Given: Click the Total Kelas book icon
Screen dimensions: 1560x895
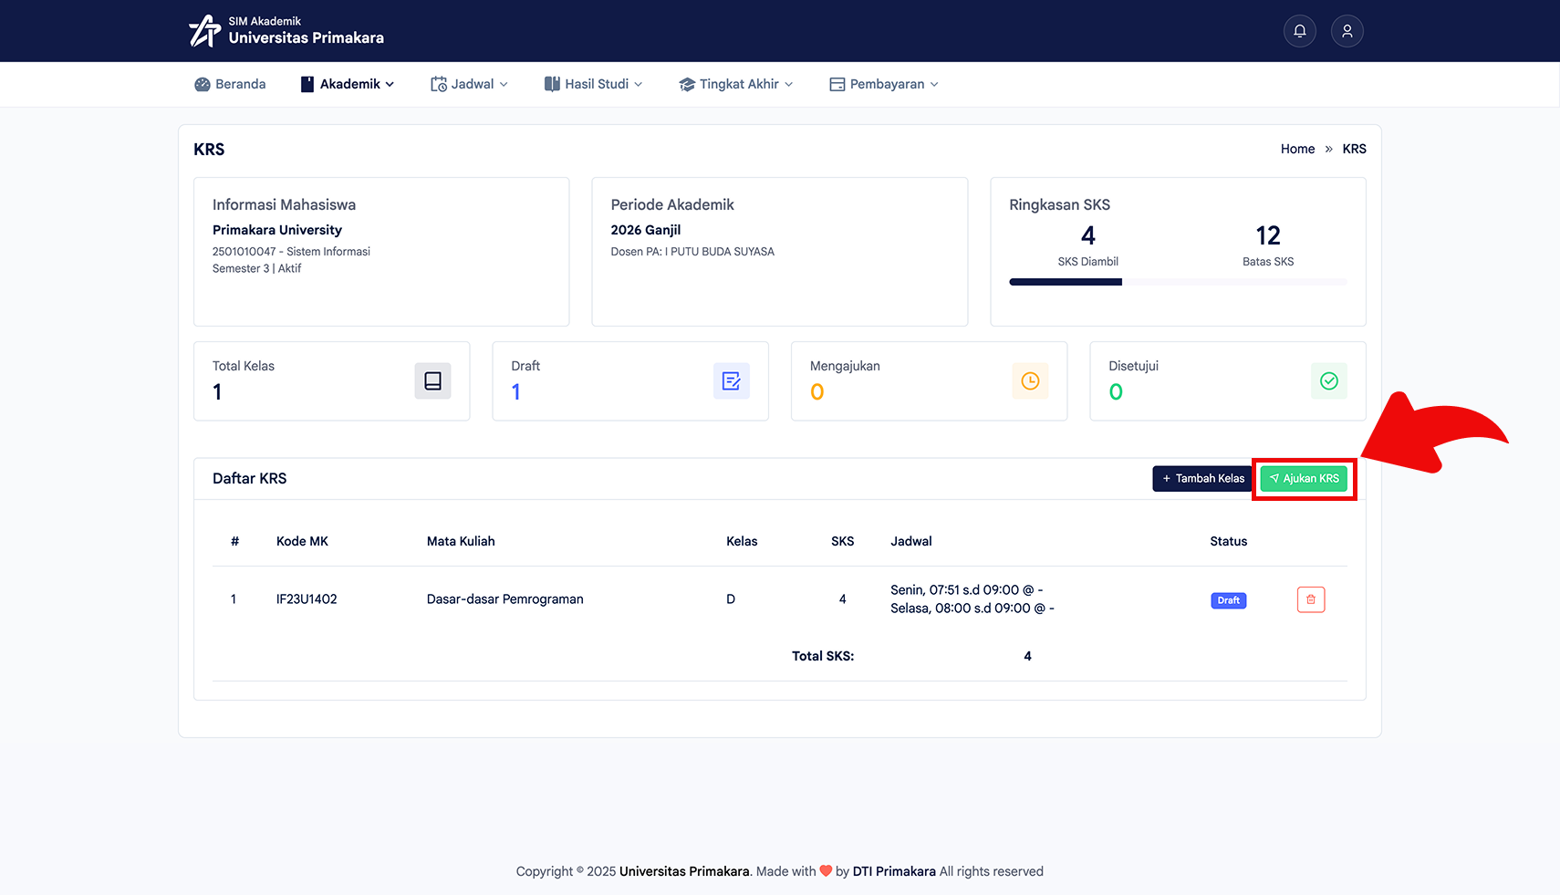Looking at the screenshot, I should (432, 381).
